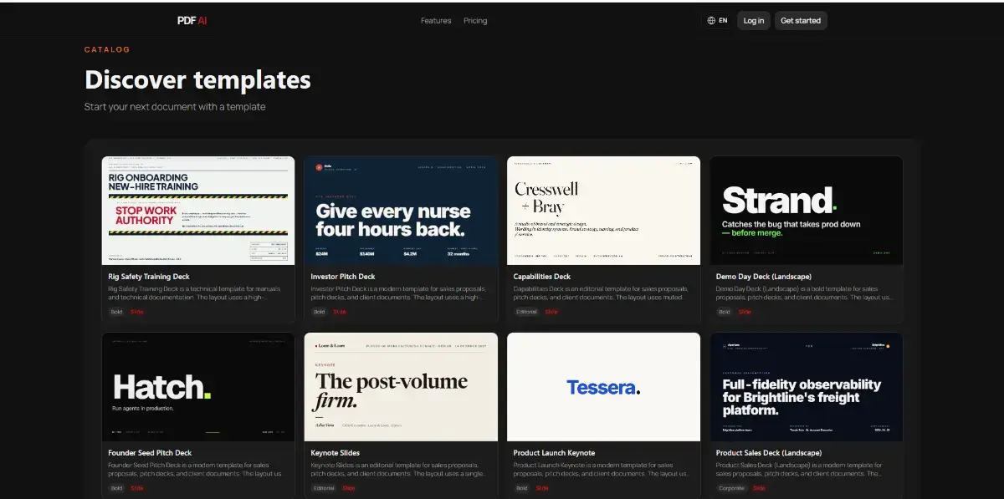The image size is (1004, 499).
Task: Click Slide tag on Rig Safety Training Deck
Action: [137, 312]
